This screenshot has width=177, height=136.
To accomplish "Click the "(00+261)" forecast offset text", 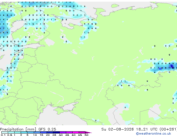I will 168,129.
